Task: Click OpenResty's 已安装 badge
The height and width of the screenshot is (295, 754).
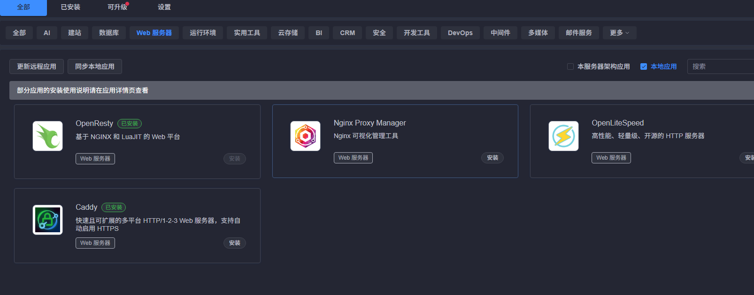Action: [x=130, y=124]
